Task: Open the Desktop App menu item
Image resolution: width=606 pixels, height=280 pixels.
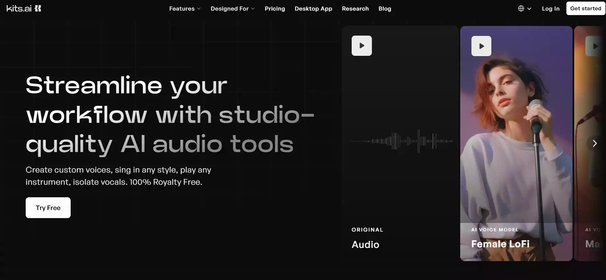Action: tap(313, 9)
